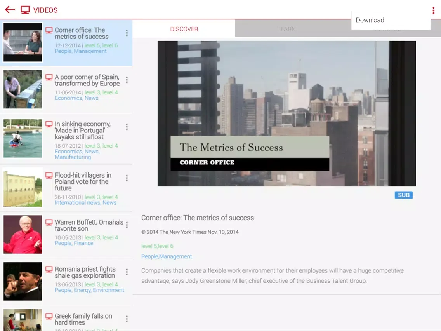
Task: Click the People,Management category link below video
Action: pyautogui.click(x=167, y=256)
